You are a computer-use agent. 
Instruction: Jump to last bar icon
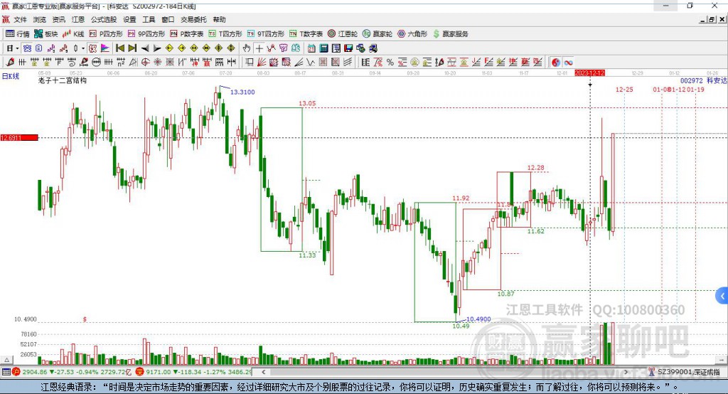point(132,48)
